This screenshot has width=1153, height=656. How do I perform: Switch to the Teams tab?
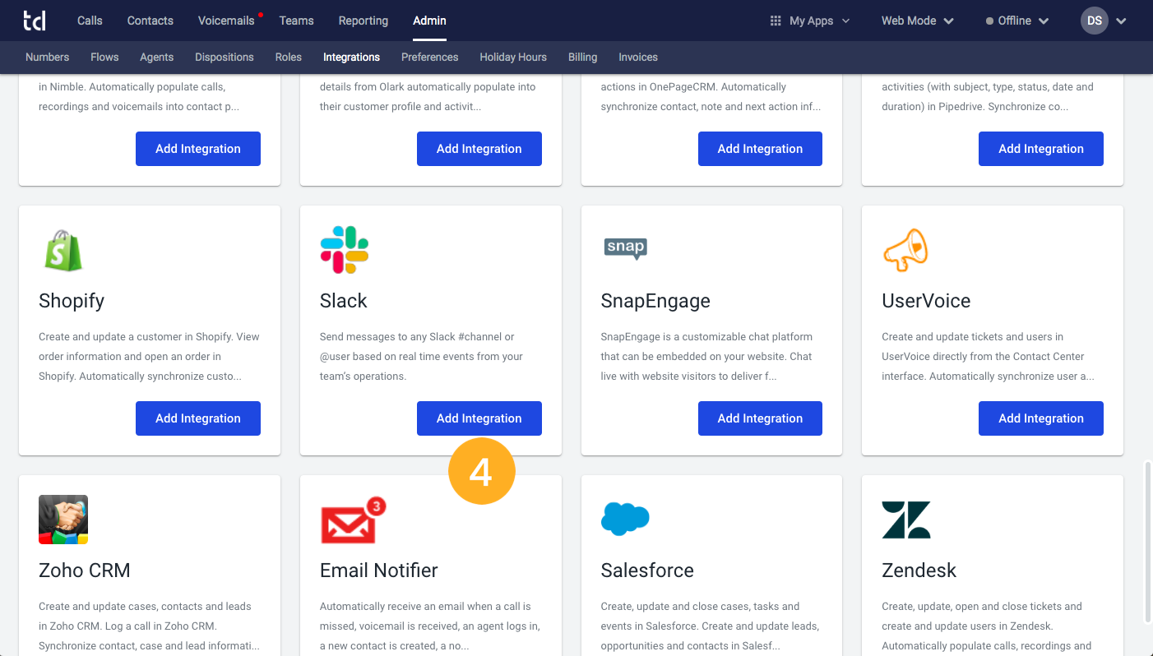click(296, 21)
